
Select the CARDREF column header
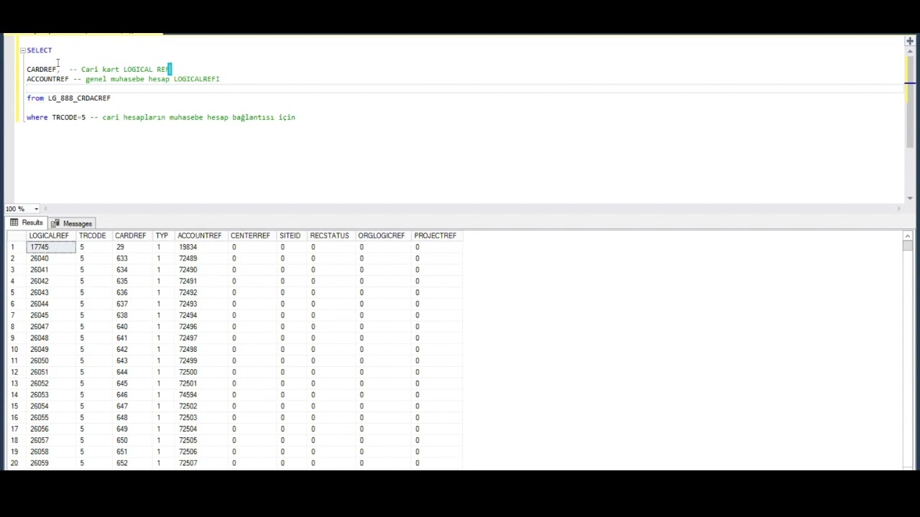click(x=130, y=236)
